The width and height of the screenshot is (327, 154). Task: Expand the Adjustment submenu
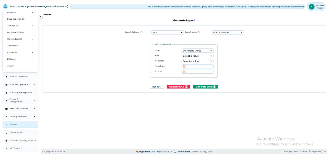point(32,46)
